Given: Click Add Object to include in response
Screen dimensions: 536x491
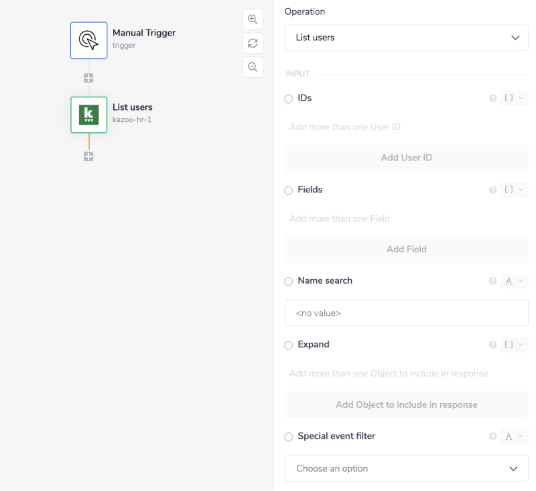Looking at the screenshot, I should (406, 404).
